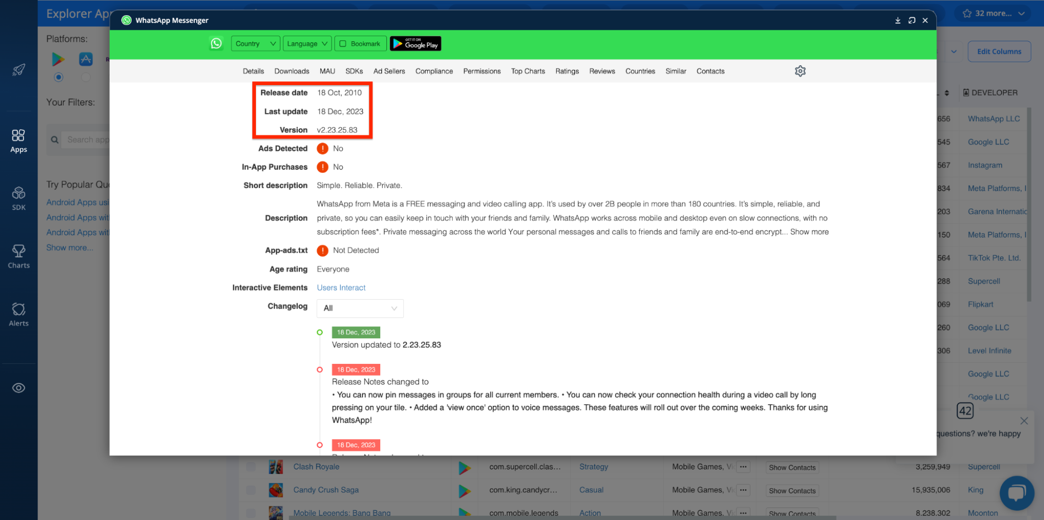Open the live chat bubble widget
Viewport: 1044px width, 520px height.
(1016, 493)
